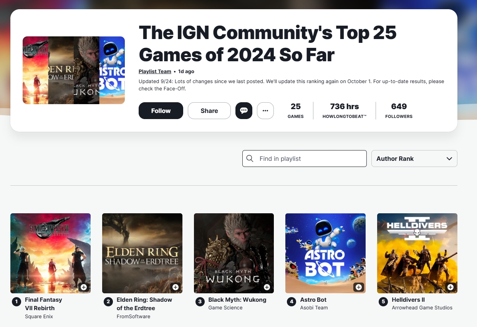Open the Black Myth: Wukong title link

point(237,300)
